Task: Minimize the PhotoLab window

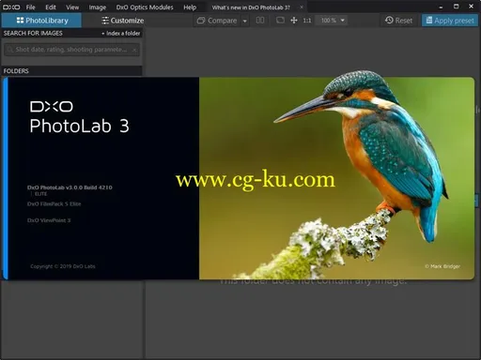Action: click(x=441, y=7)
